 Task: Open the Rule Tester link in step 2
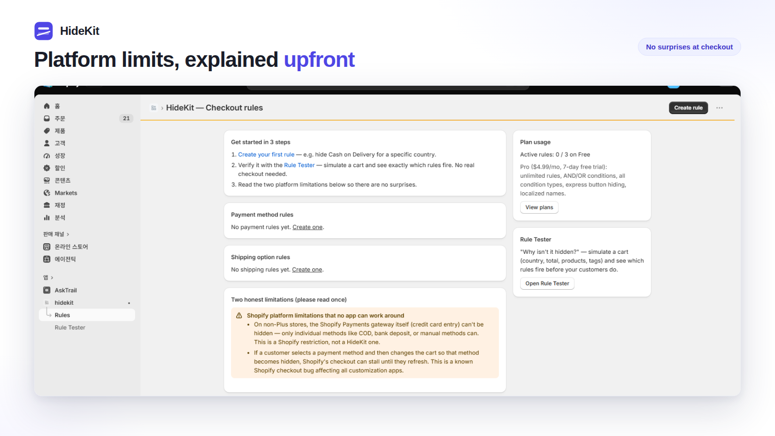[299, 165]
